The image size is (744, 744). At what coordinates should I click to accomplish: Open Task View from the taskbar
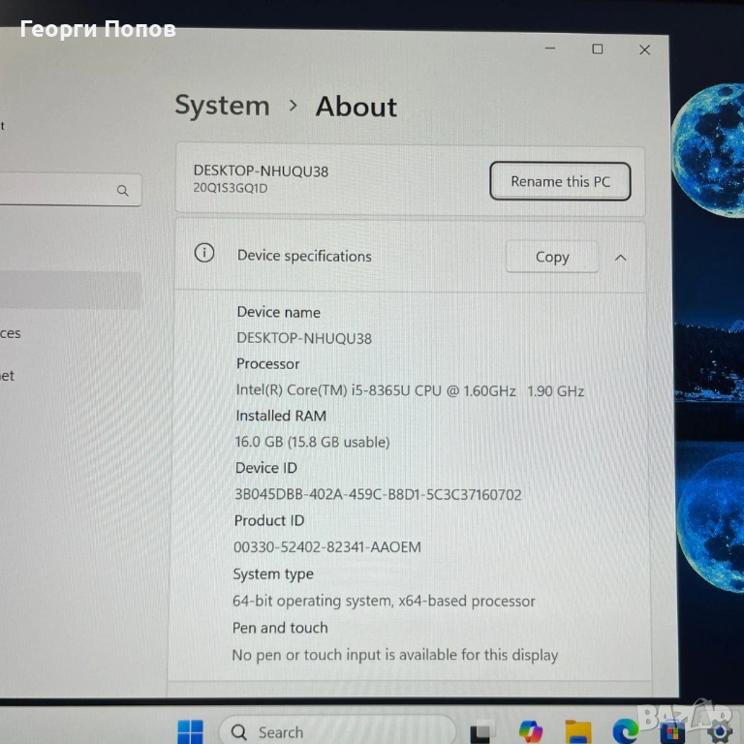click(480, 732)
